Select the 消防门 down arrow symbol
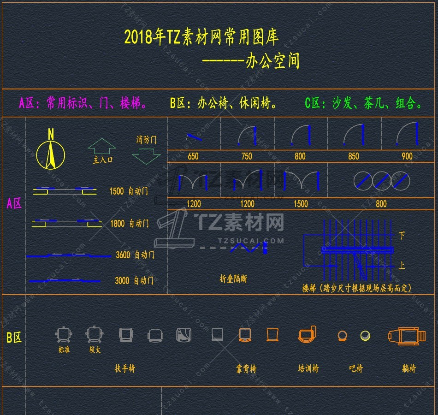 [x=146, y=156]
